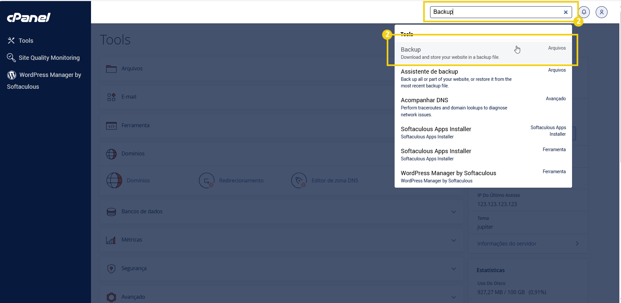Click the Avançado section label
The width and height of the screenshot is (621, 303).
[x=133, y=297]
